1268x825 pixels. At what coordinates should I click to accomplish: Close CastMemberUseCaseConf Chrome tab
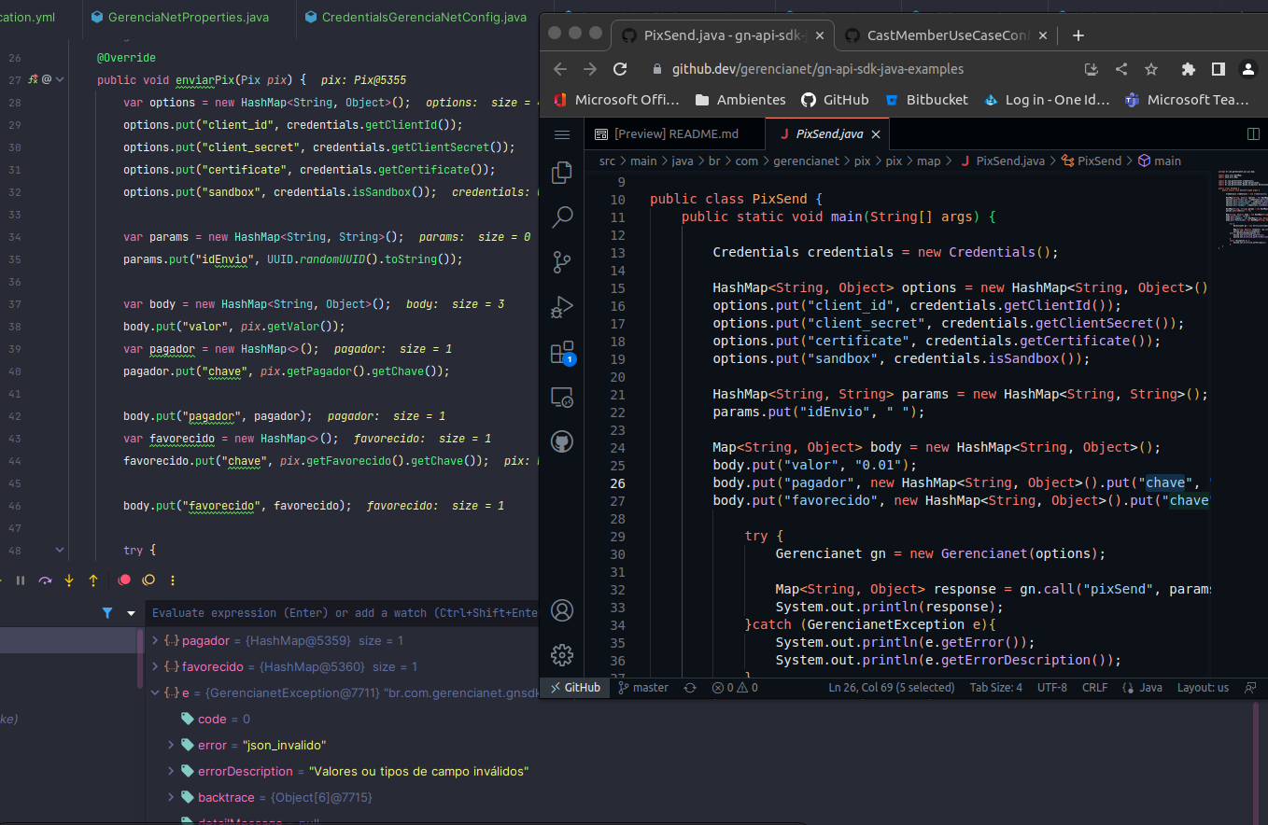[1045, 35]
